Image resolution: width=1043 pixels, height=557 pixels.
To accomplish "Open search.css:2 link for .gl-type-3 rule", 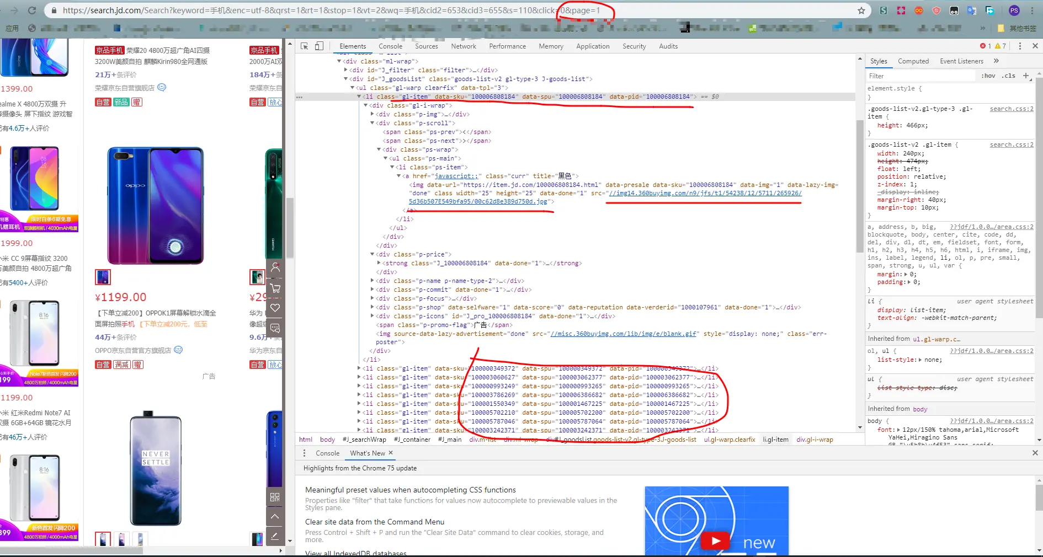I will pyautogui.click(x=1011, y=109).
